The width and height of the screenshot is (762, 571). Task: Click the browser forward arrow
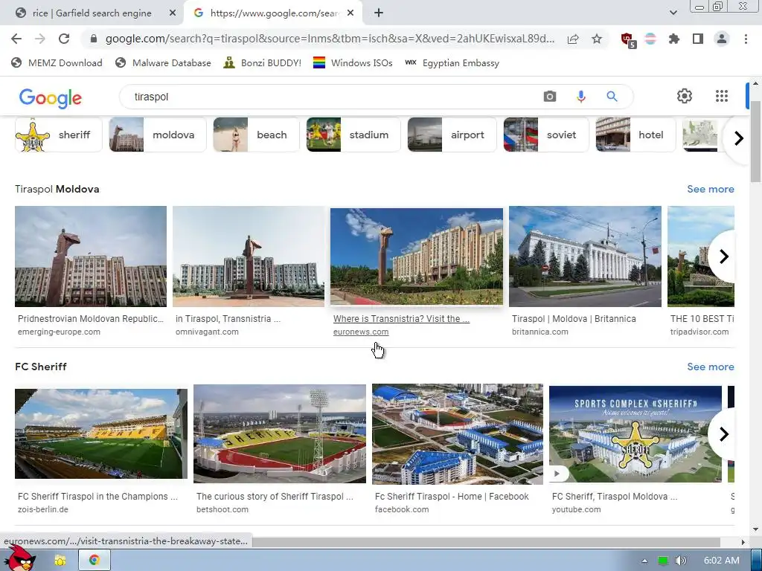click(40, 39)
